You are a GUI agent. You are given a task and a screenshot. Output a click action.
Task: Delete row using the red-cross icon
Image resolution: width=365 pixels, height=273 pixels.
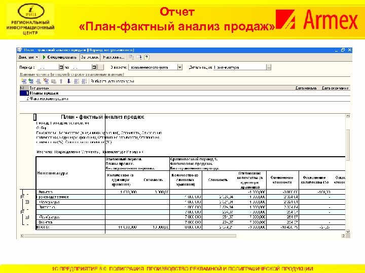click(x=46, y=81)
